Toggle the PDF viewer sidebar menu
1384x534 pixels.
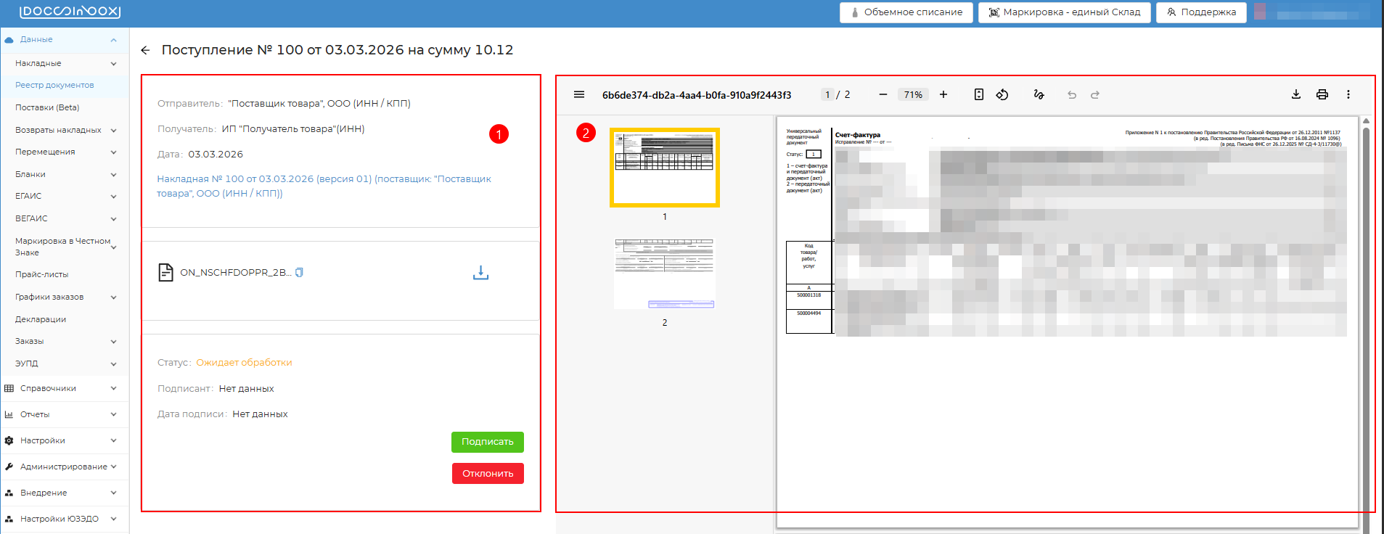[x=579, y=95]
